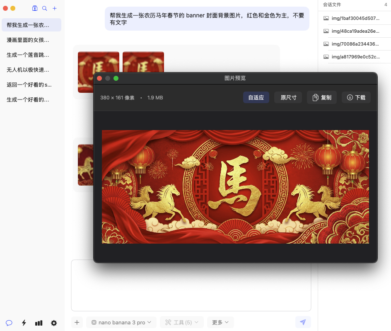Open the chat bubble view icon
Viewport: 391px width, 331px height.
(x=9, y=323)
